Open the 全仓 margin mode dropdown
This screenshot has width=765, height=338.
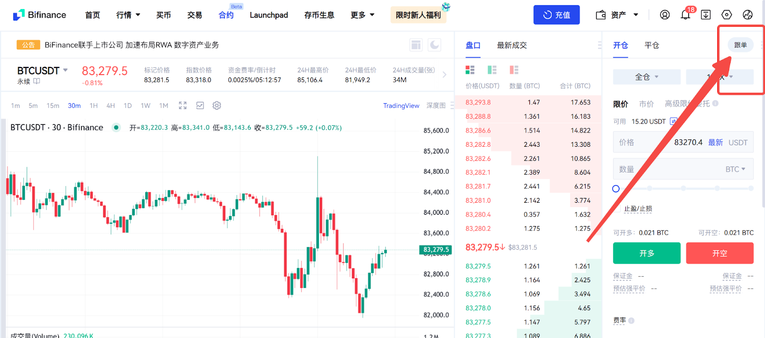pyautogui.click(x=646, y=77)
